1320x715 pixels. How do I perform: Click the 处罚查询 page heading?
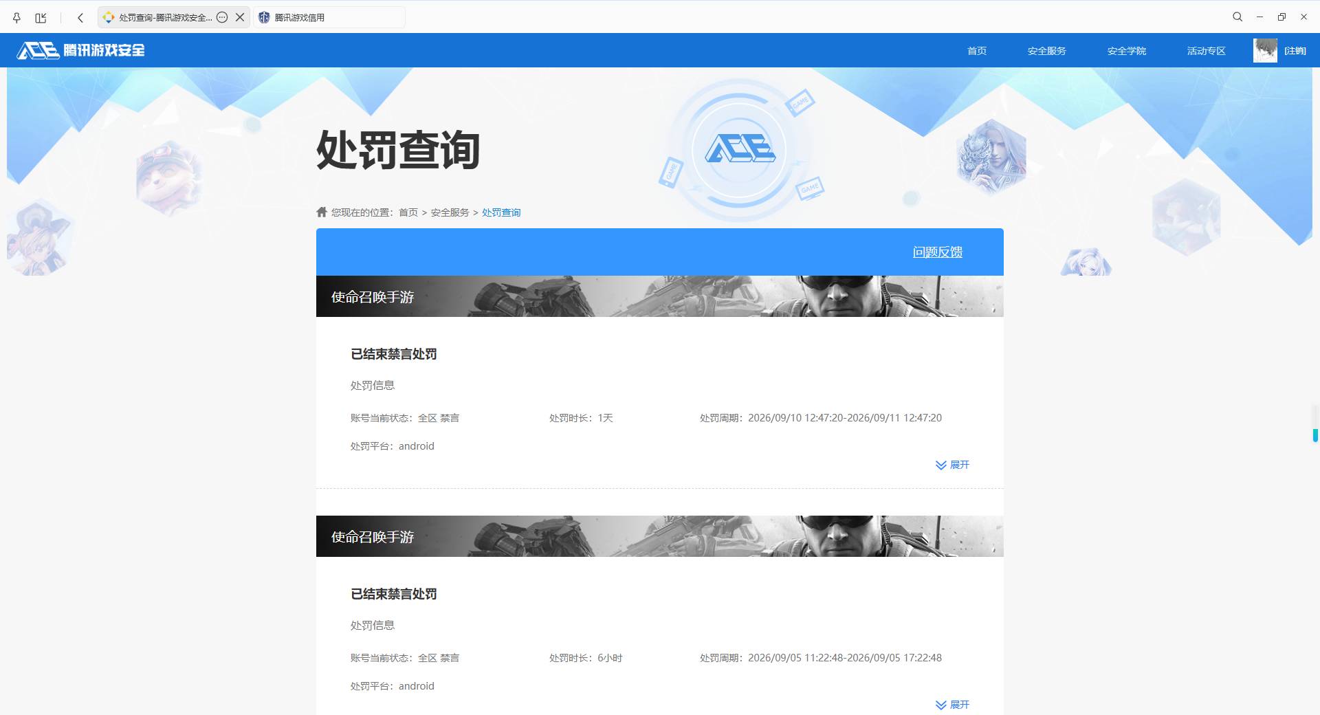(398, 149)
